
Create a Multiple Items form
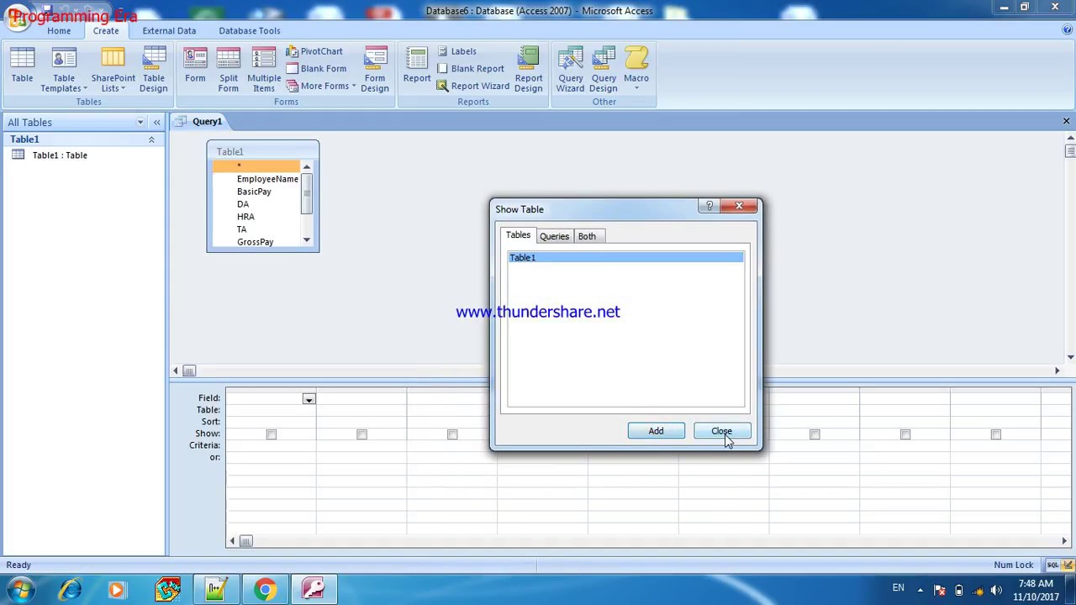coord(264,68)
